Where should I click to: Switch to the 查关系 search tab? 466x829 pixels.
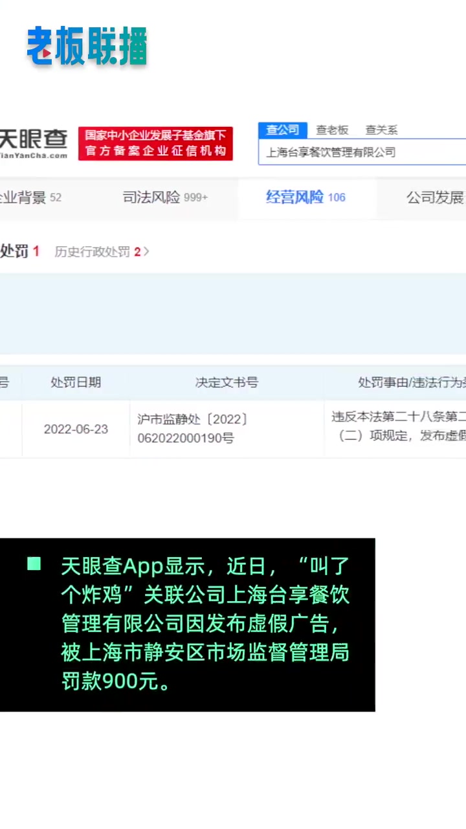click(381, 130)
